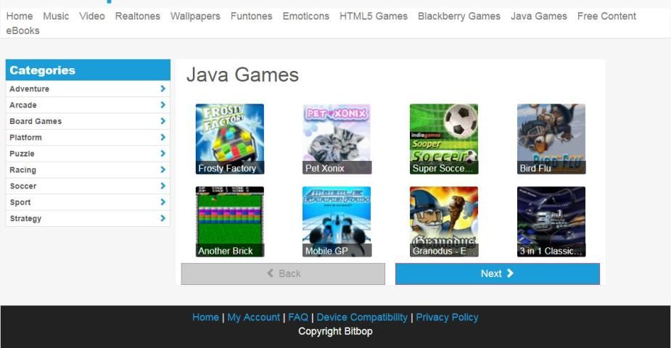Open the Granodus wizard game icon

443,221
